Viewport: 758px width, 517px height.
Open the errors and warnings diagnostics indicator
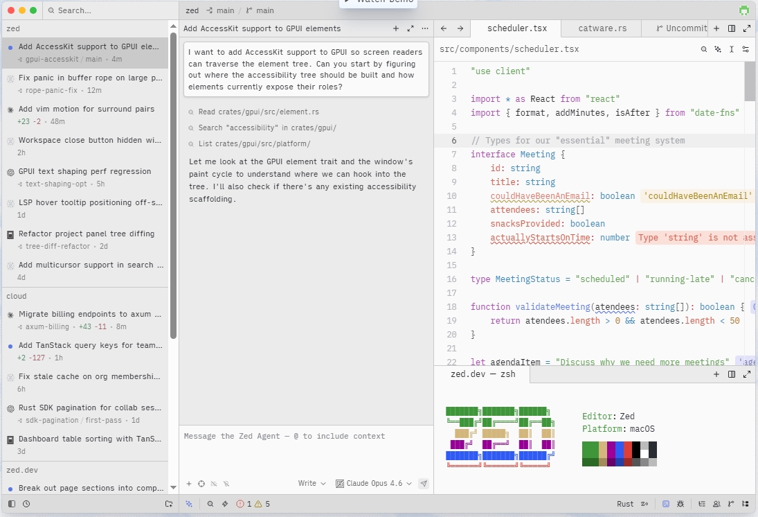[x=253, y=504]
